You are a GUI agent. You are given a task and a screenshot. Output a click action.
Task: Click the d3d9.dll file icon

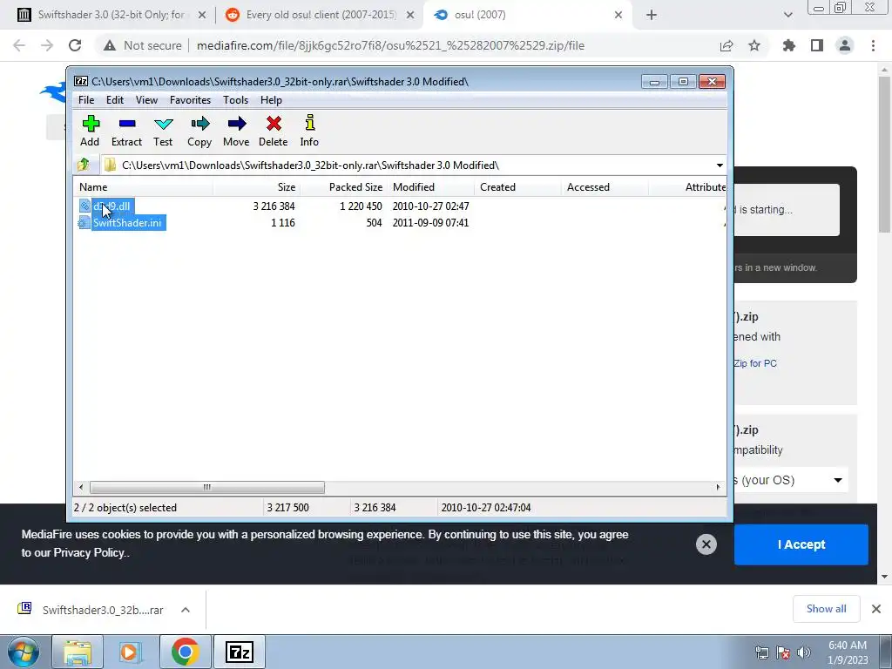point(84,206)
